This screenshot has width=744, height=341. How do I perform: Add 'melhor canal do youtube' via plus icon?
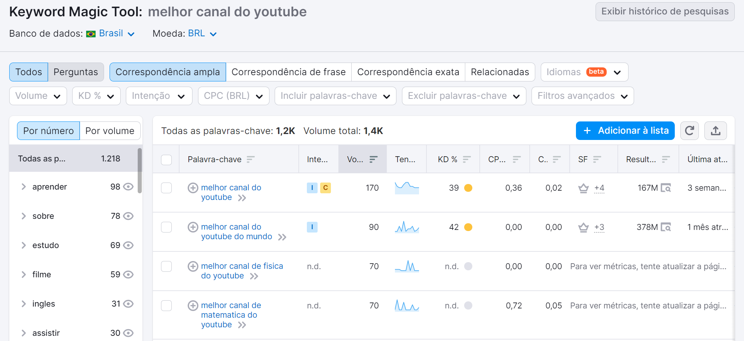click(x=193, y=188)
